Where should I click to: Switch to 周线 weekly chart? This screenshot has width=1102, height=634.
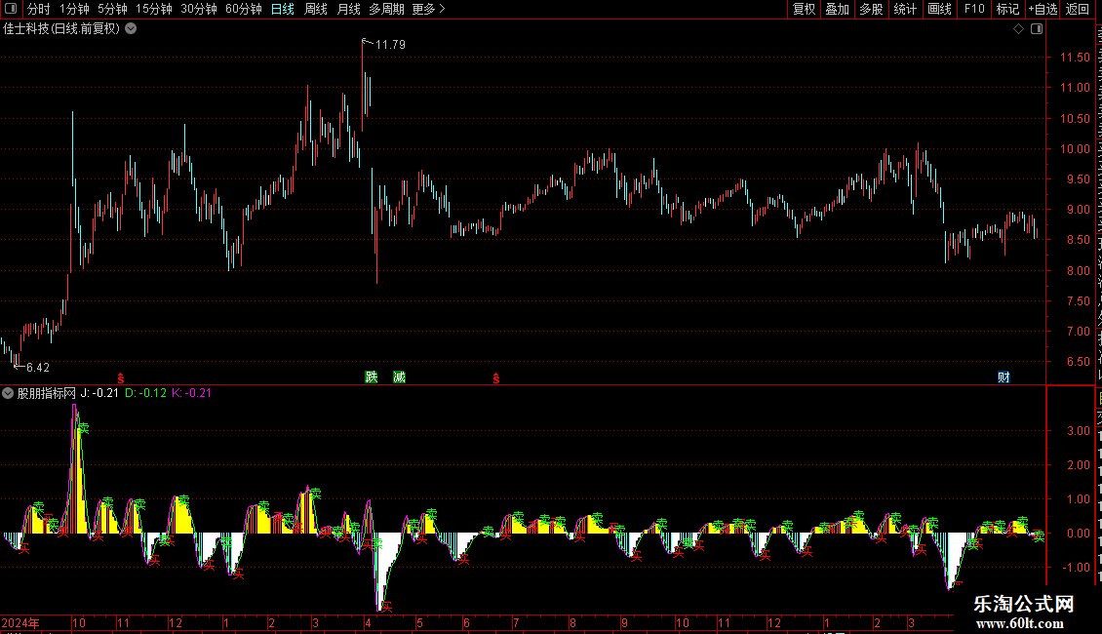tap(316, 9)
